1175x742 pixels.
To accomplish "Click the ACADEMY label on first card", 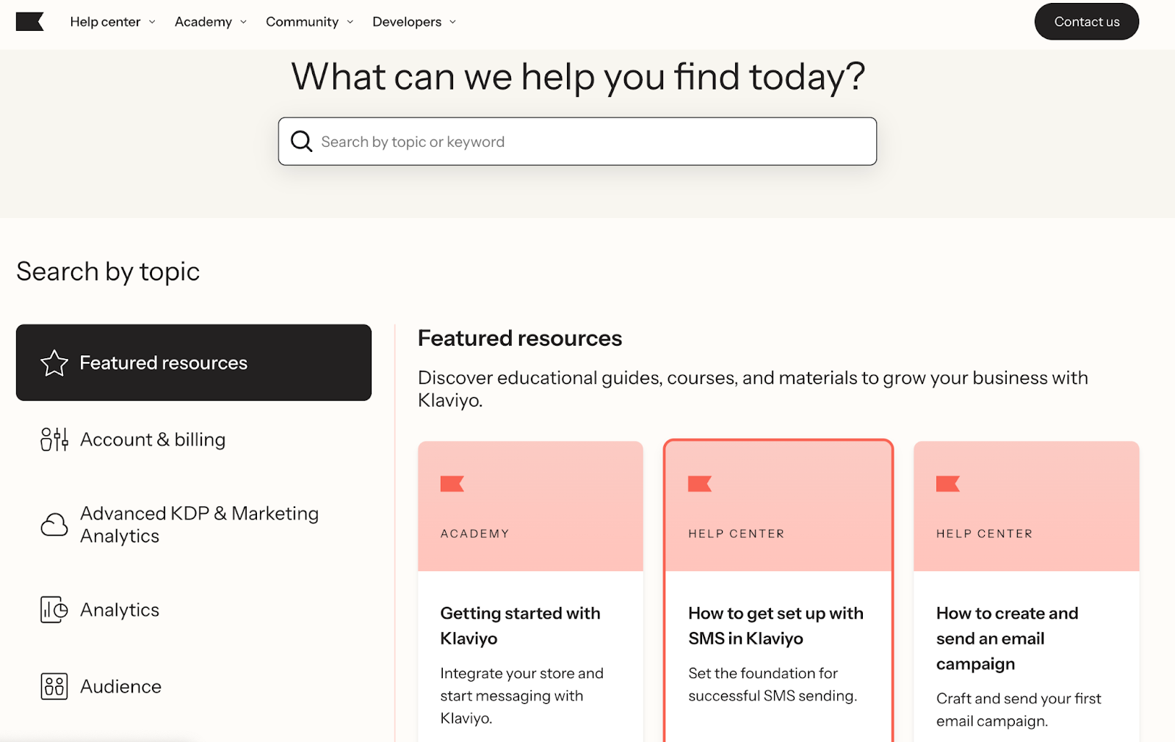I will pos(474,534).
